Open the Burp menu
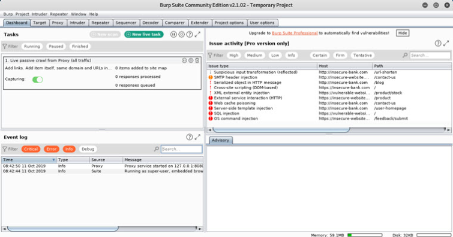The image size is (453, 237). 8,14
